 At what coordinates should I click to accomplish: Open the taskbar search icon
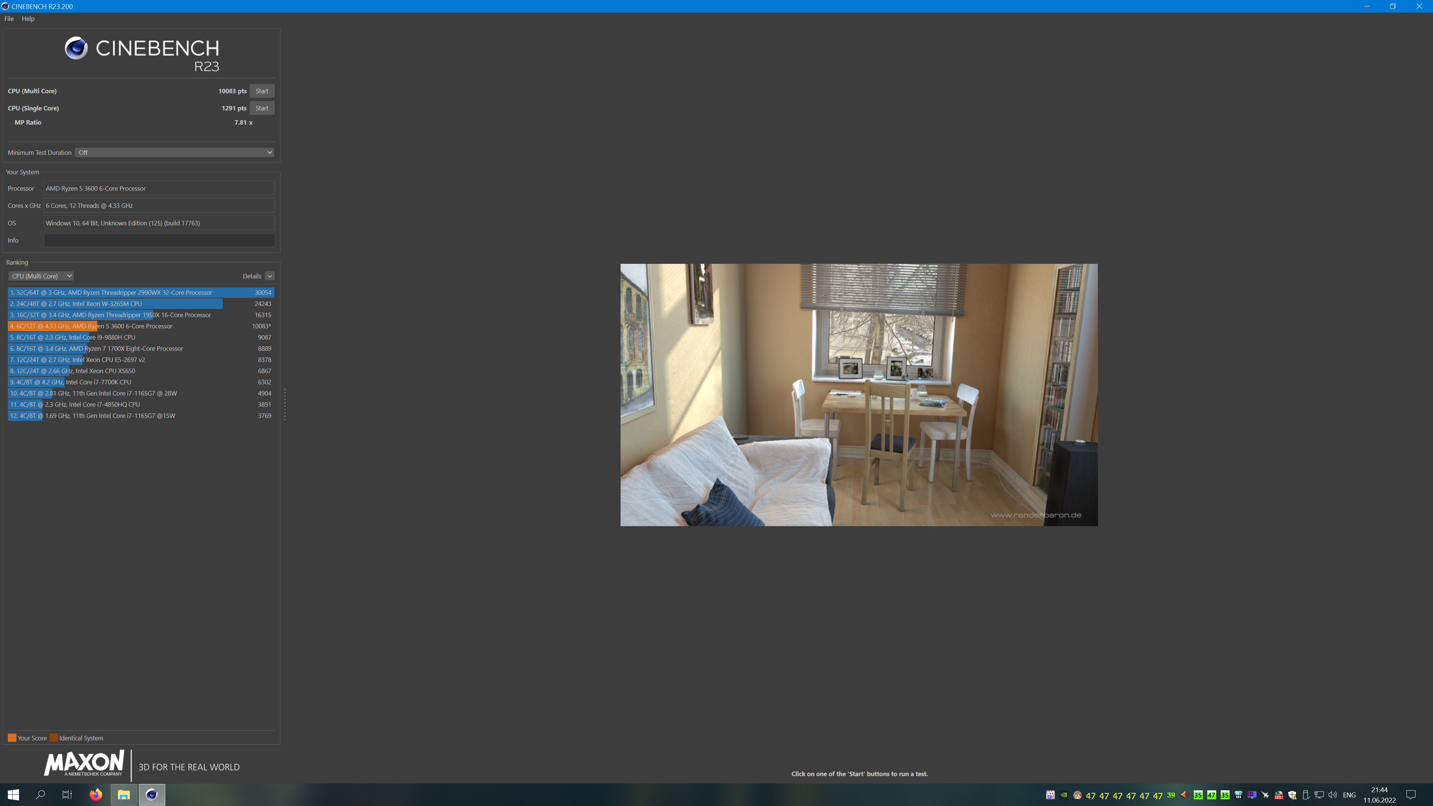(40, 795)
